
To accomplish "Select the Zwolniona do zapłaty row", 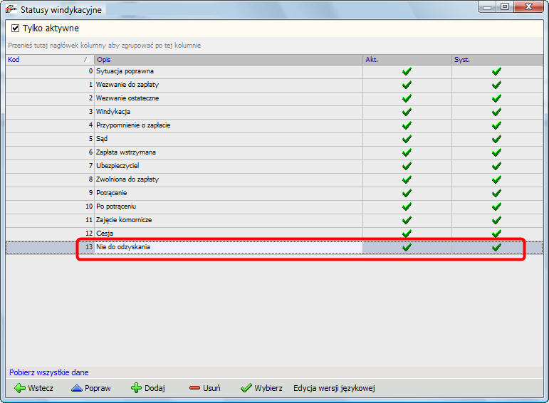I will 274,179.
